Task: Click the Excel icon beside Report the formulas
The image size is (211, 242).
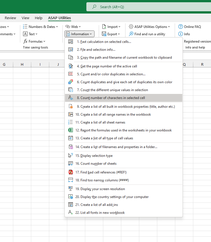Action: pos(71,130)
